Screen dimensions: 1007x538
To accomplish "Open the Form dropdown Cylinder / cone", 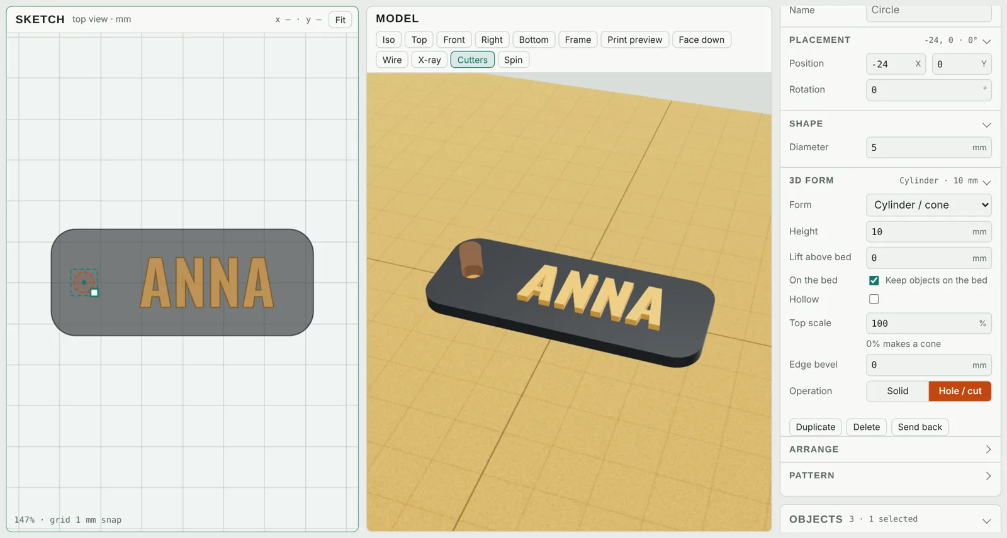I will point(929,205).
